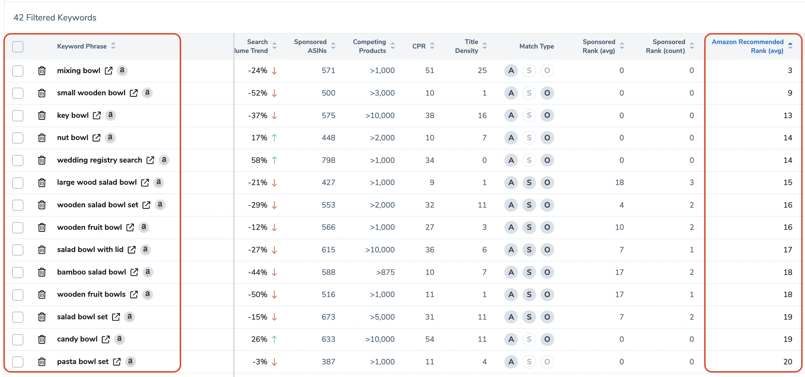Sort by Keyword Phrase column arrows
The image size is (805, 377).
113,46
